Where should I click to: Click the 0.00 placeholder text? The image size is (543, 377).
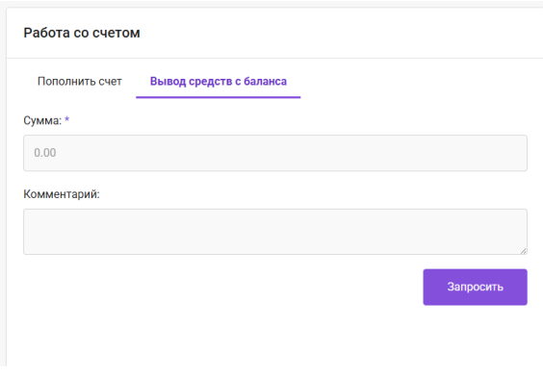pyautogui.click(x=45, y=153)
